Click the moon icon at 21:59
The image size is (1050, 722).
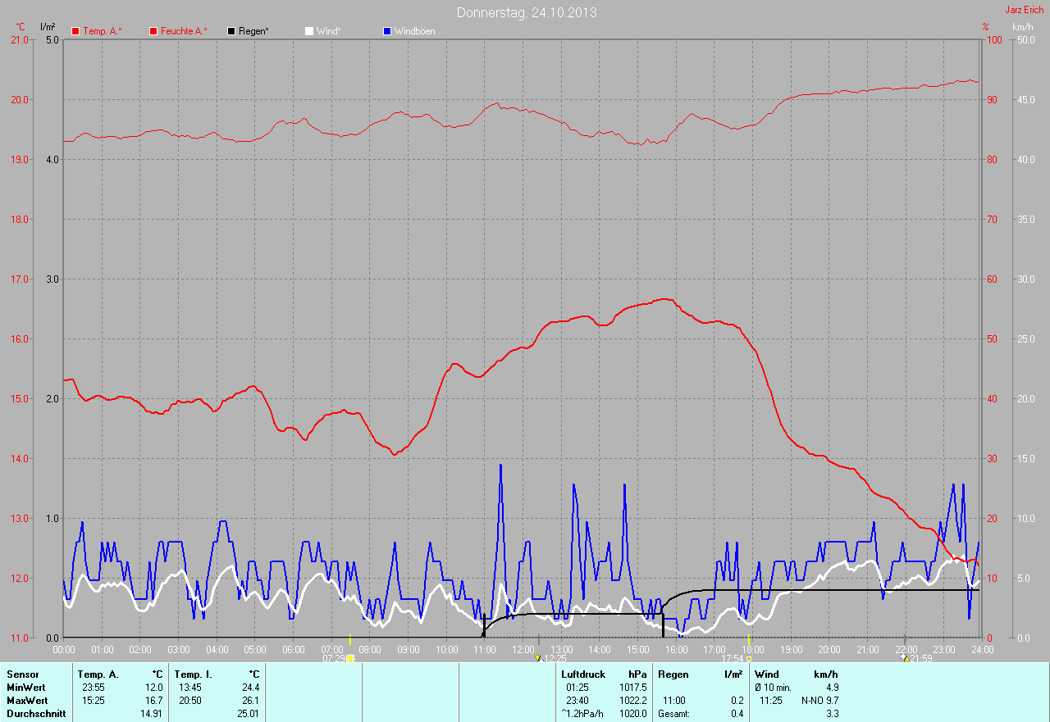coord(904,657)
